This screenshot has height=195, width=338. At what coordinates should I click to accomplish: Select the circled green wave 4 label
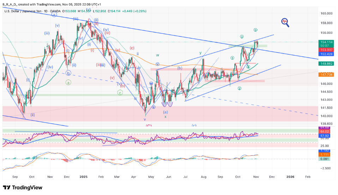[248, 67]
